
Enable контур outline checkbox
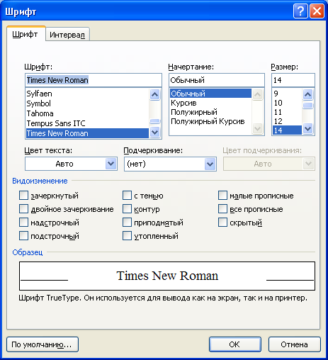[x=127, y=209]
